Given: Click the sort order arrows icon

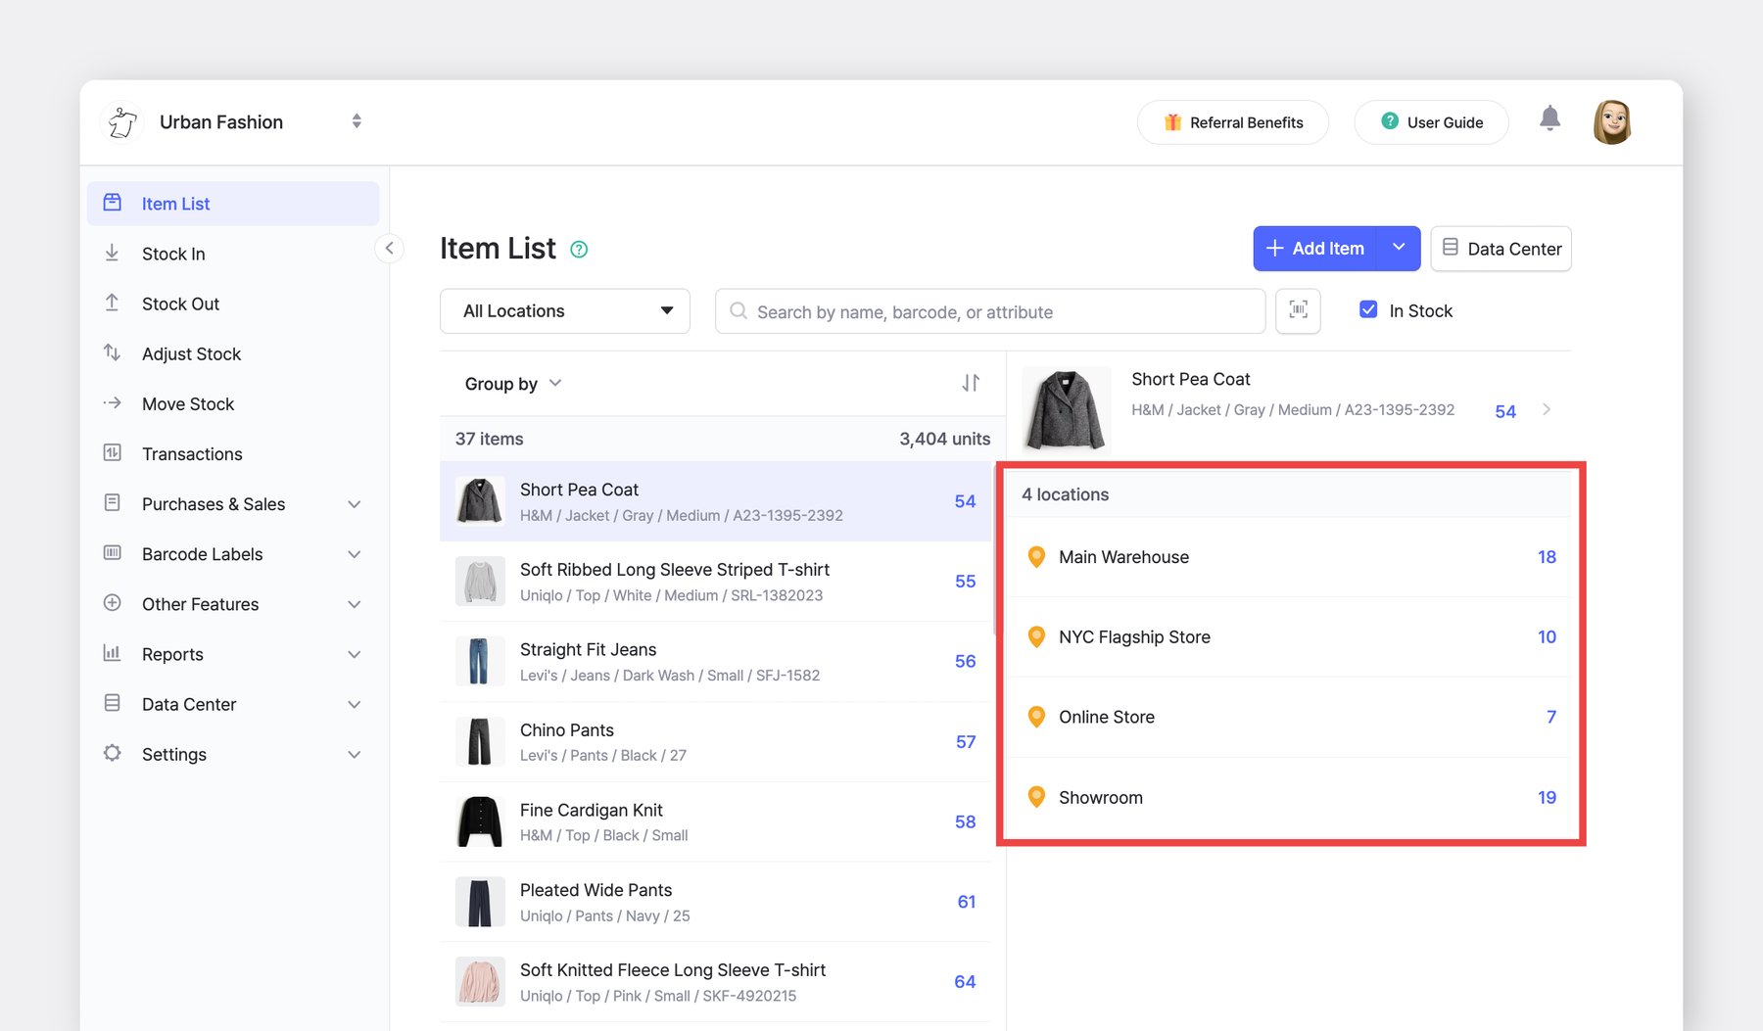Looking at the screenshot, I should click(970, 383).
